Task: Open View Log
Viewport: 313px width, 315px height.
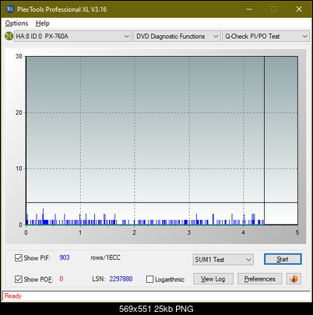Action: pyautogui.click(x=213, y=279)
